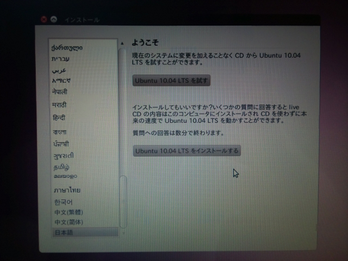The width and height of the screenshot is (348, 261).
Task: Click the language list scroll-down arrow
Action: click(x=123, y=233)
